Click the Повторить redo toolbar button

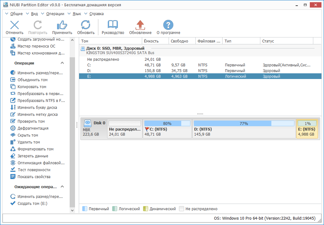(x=38, y=27)
